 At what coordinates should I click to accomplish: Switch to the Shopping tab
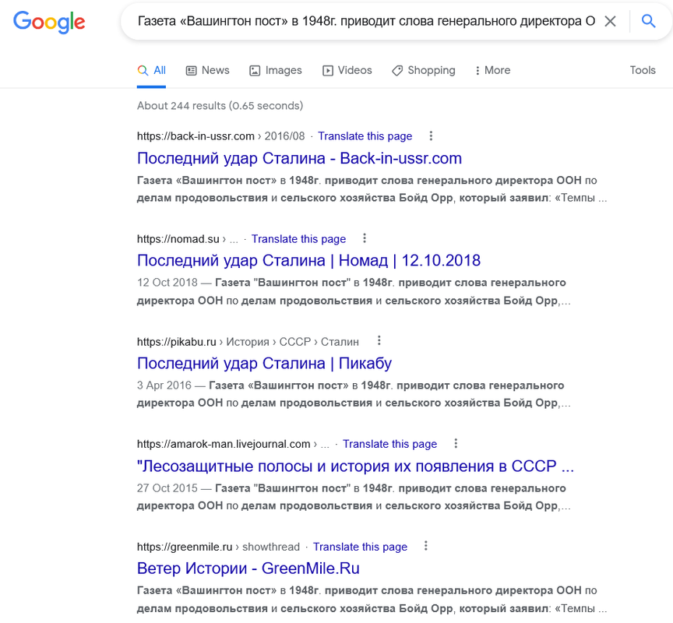pyautogui.click(x=423, y=70)
